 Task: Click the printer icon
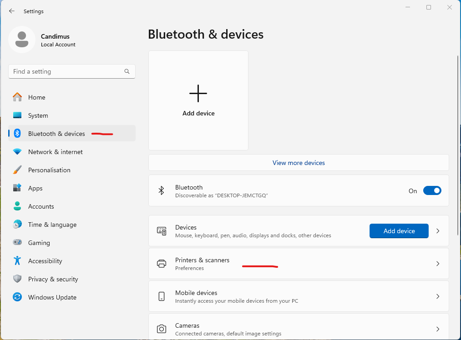(x=162, y=264)
